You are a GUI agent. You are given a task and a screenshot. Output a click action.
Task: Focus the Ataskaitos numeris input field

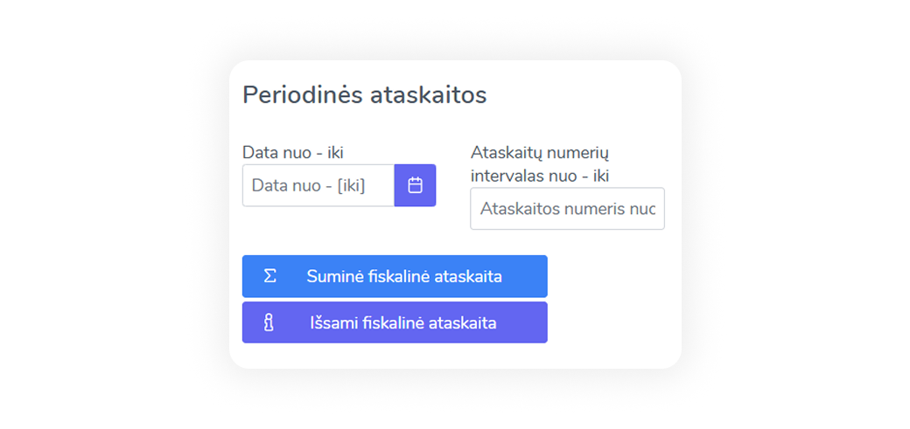[567, 209]
